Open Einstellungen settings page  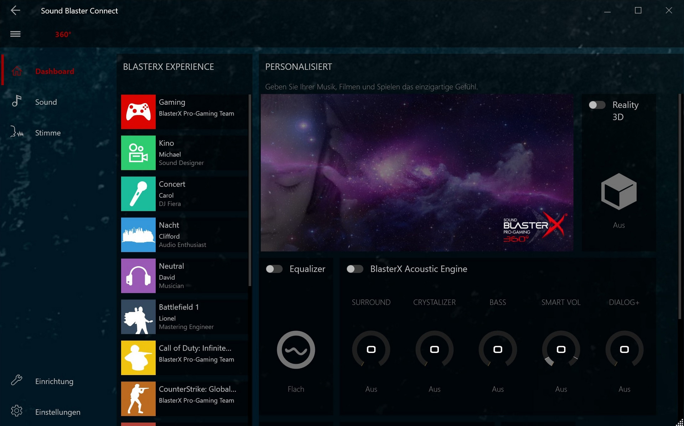(58, 412)
